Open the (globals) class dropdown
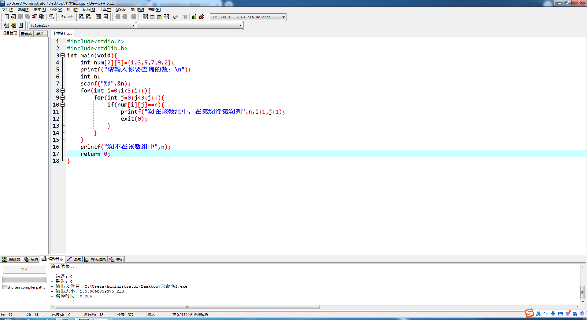 (x=133, y=26)
